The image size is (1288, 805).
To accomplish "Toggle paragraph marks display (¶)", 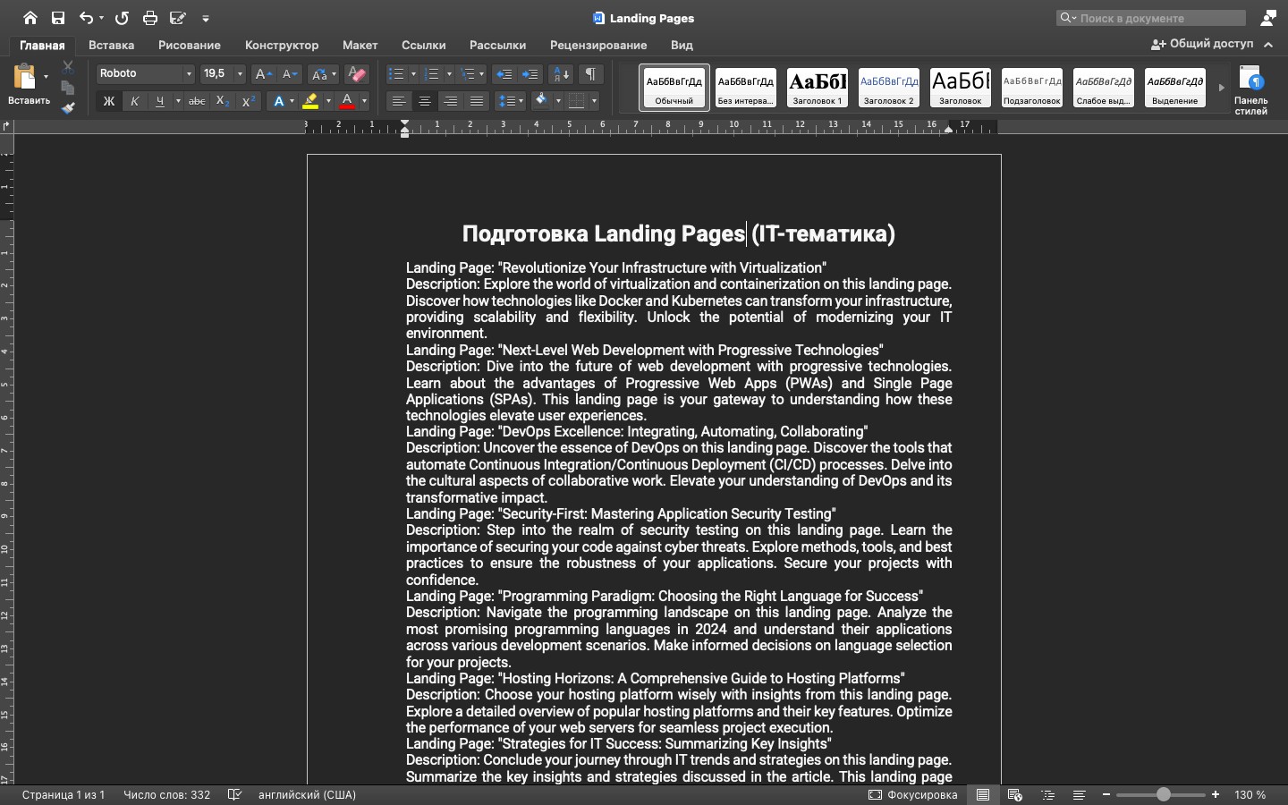I will pyautogui.click(x=590, y=74).
